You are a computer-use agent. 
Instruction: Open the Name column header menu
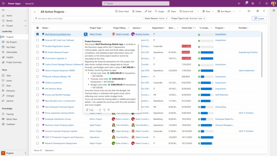pos(46,28)
